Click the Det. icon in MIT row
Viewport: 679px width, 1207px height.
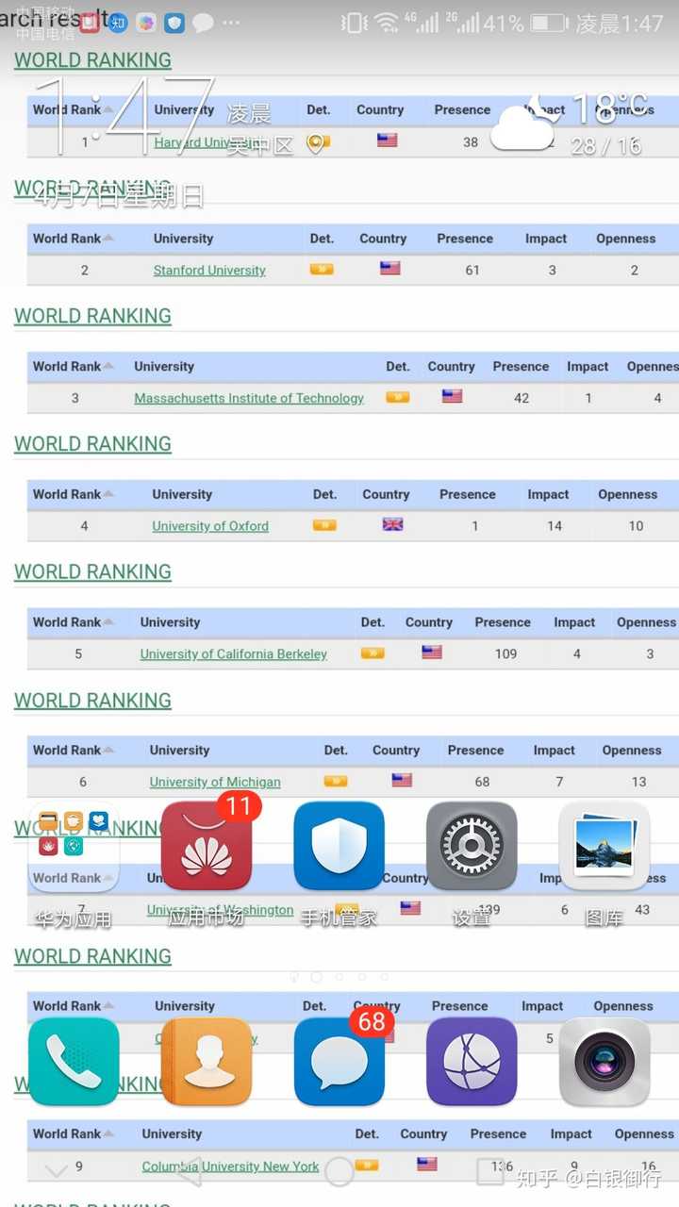(398, 397)
